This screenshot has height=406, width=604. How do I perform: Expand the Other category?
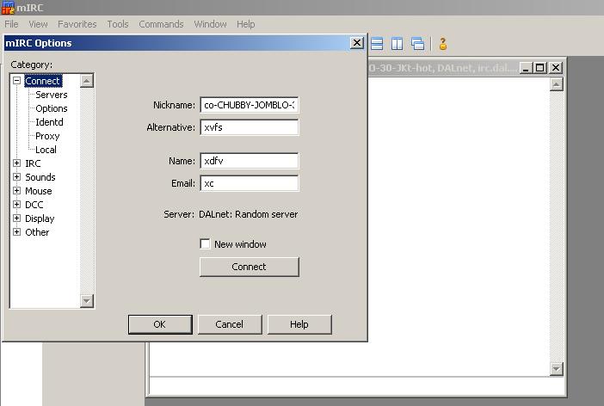tap(16, 232)
